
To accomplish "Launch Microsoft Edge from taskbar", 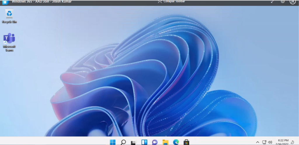I will click(x=176, y=142).
